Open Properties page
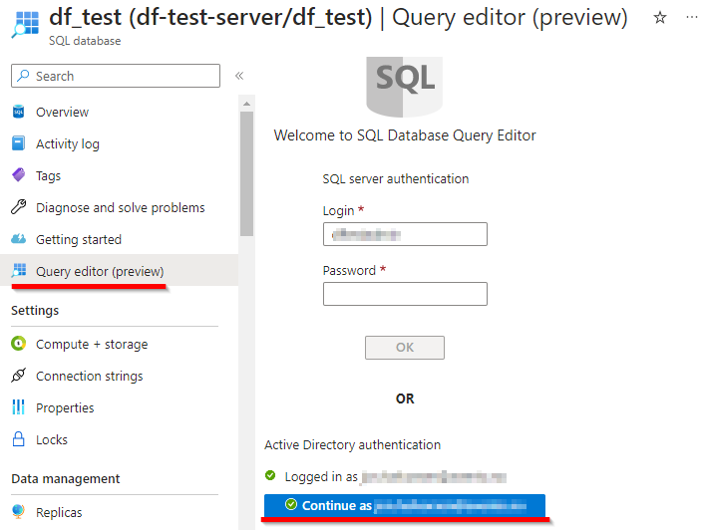Viewport: 704px width, 530px height. tap(65, 408)
